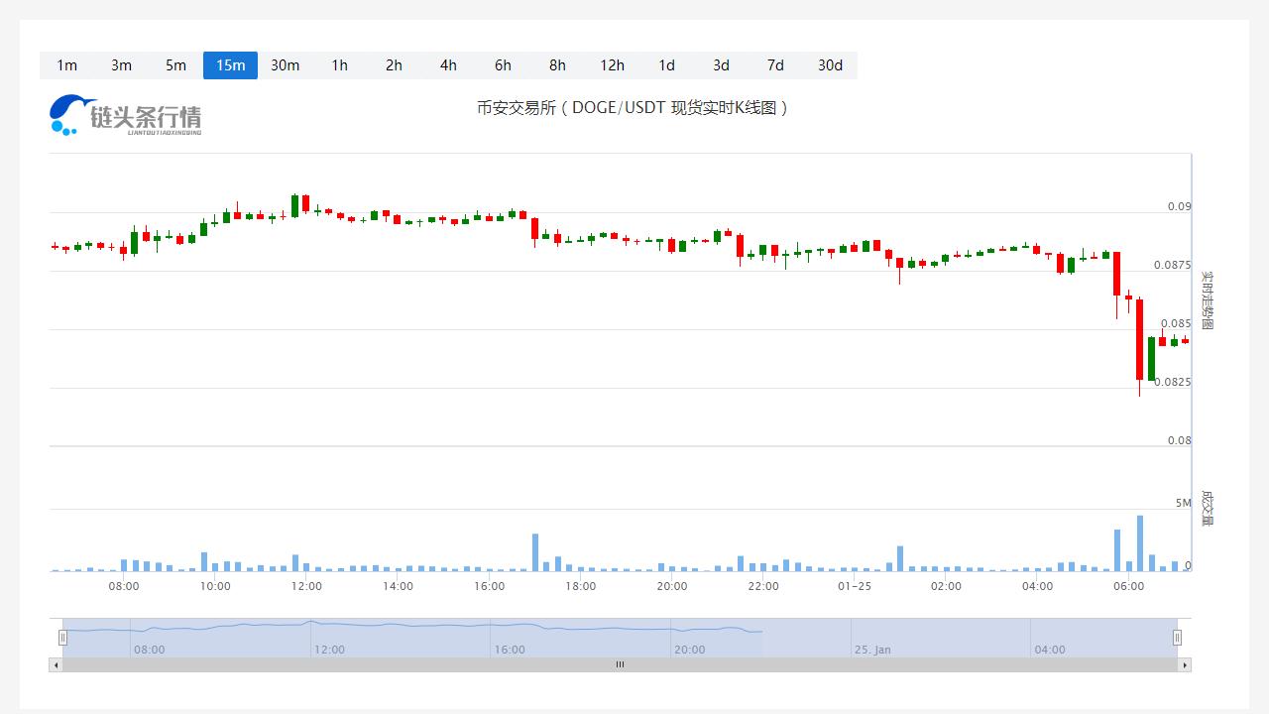Grab the right navigator range handle

tap(1178, 638)
